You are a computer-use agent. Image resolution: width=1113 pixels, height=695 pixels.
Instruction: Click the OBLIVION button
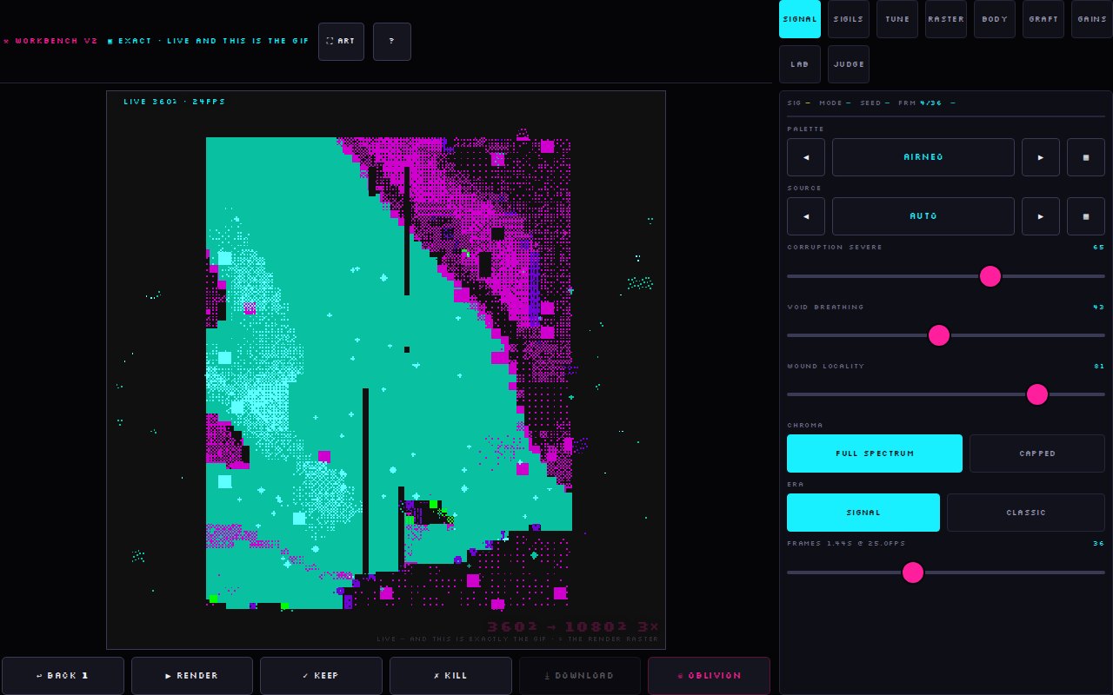click(x=709, y=676)
